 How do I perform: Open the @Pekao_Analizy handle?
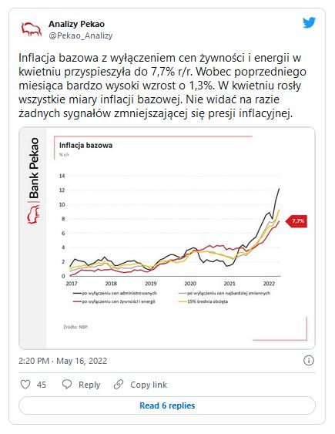81,35
